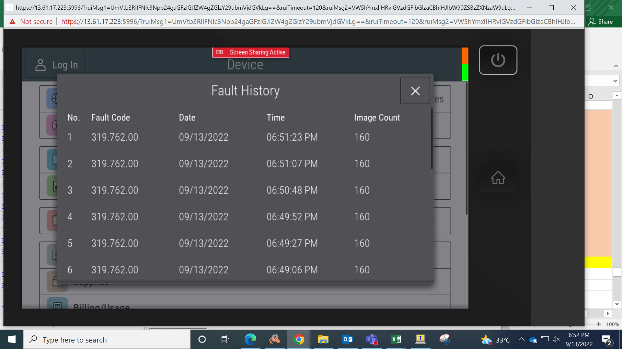Click the Screen Sharing Active banner
The width and height of the screenshot is (622, 349).
pos(250,52)
